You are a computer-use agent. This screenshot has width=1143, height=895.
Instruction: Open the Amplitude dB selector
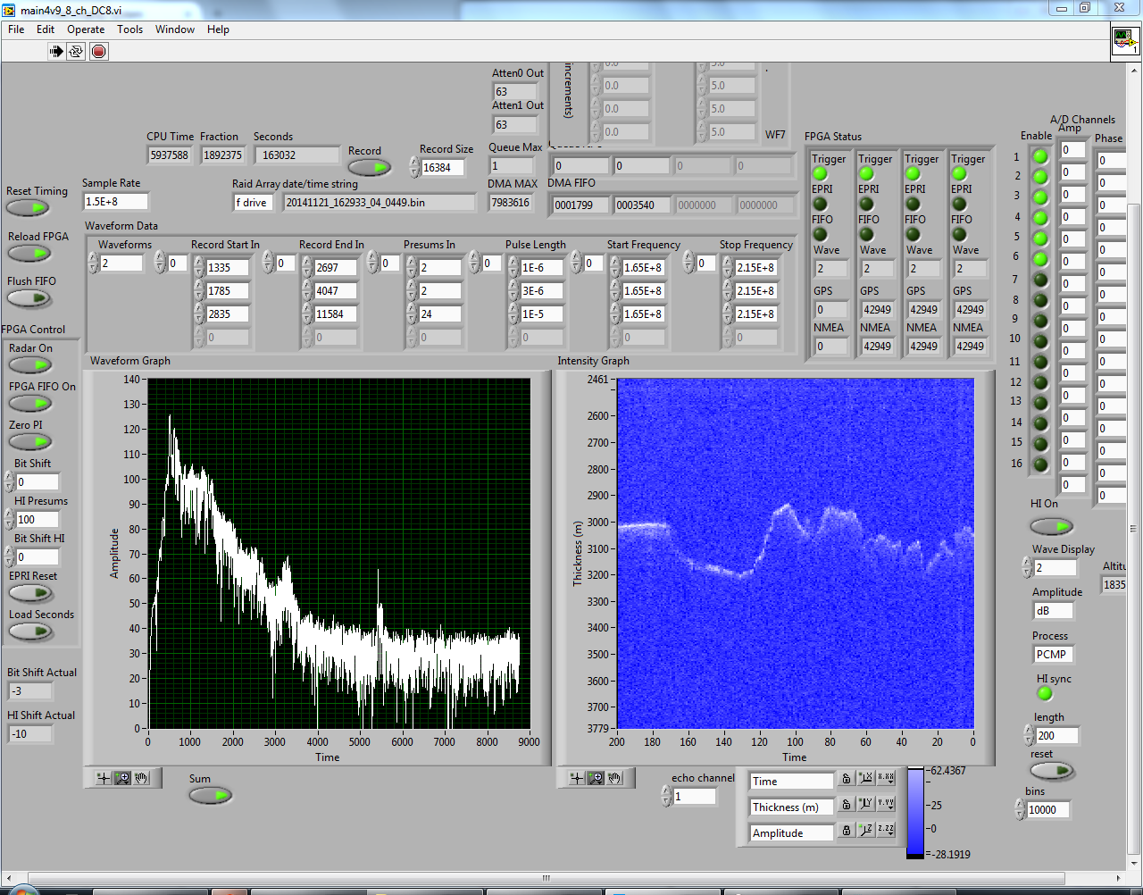pos(1052,611)
